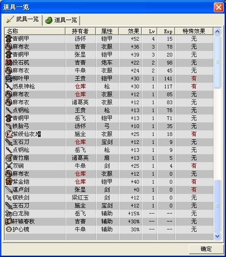
Task: Click the 投石机 catapult icon
Action: click(9, 63)
